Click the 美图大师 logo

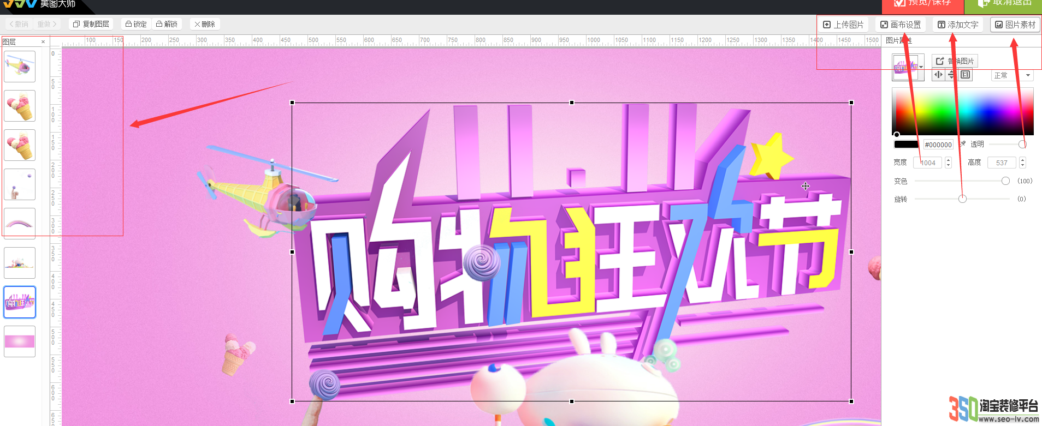point(39,4)
